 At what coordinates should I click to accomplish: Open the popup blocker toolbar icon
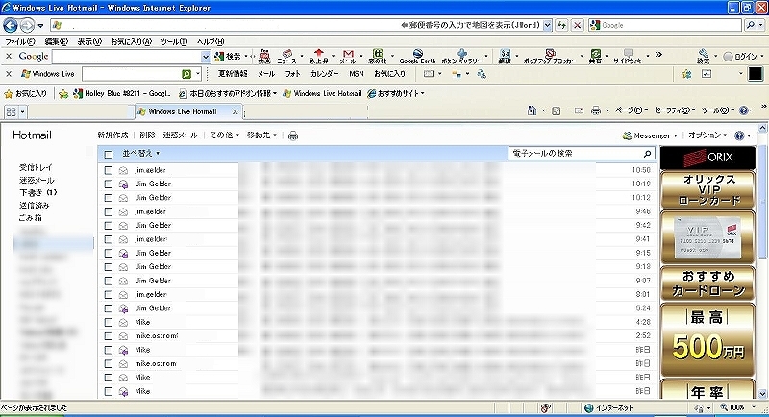point(550,57)
